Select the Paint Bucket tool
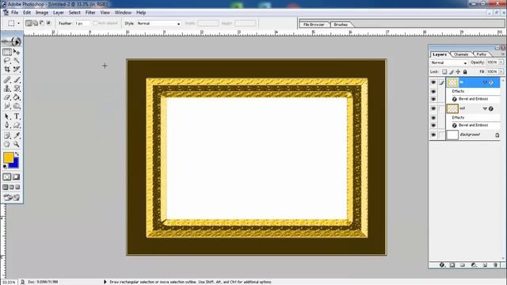Image resolution: width=507 pixels, height=285 pixels. coord(17,97)
